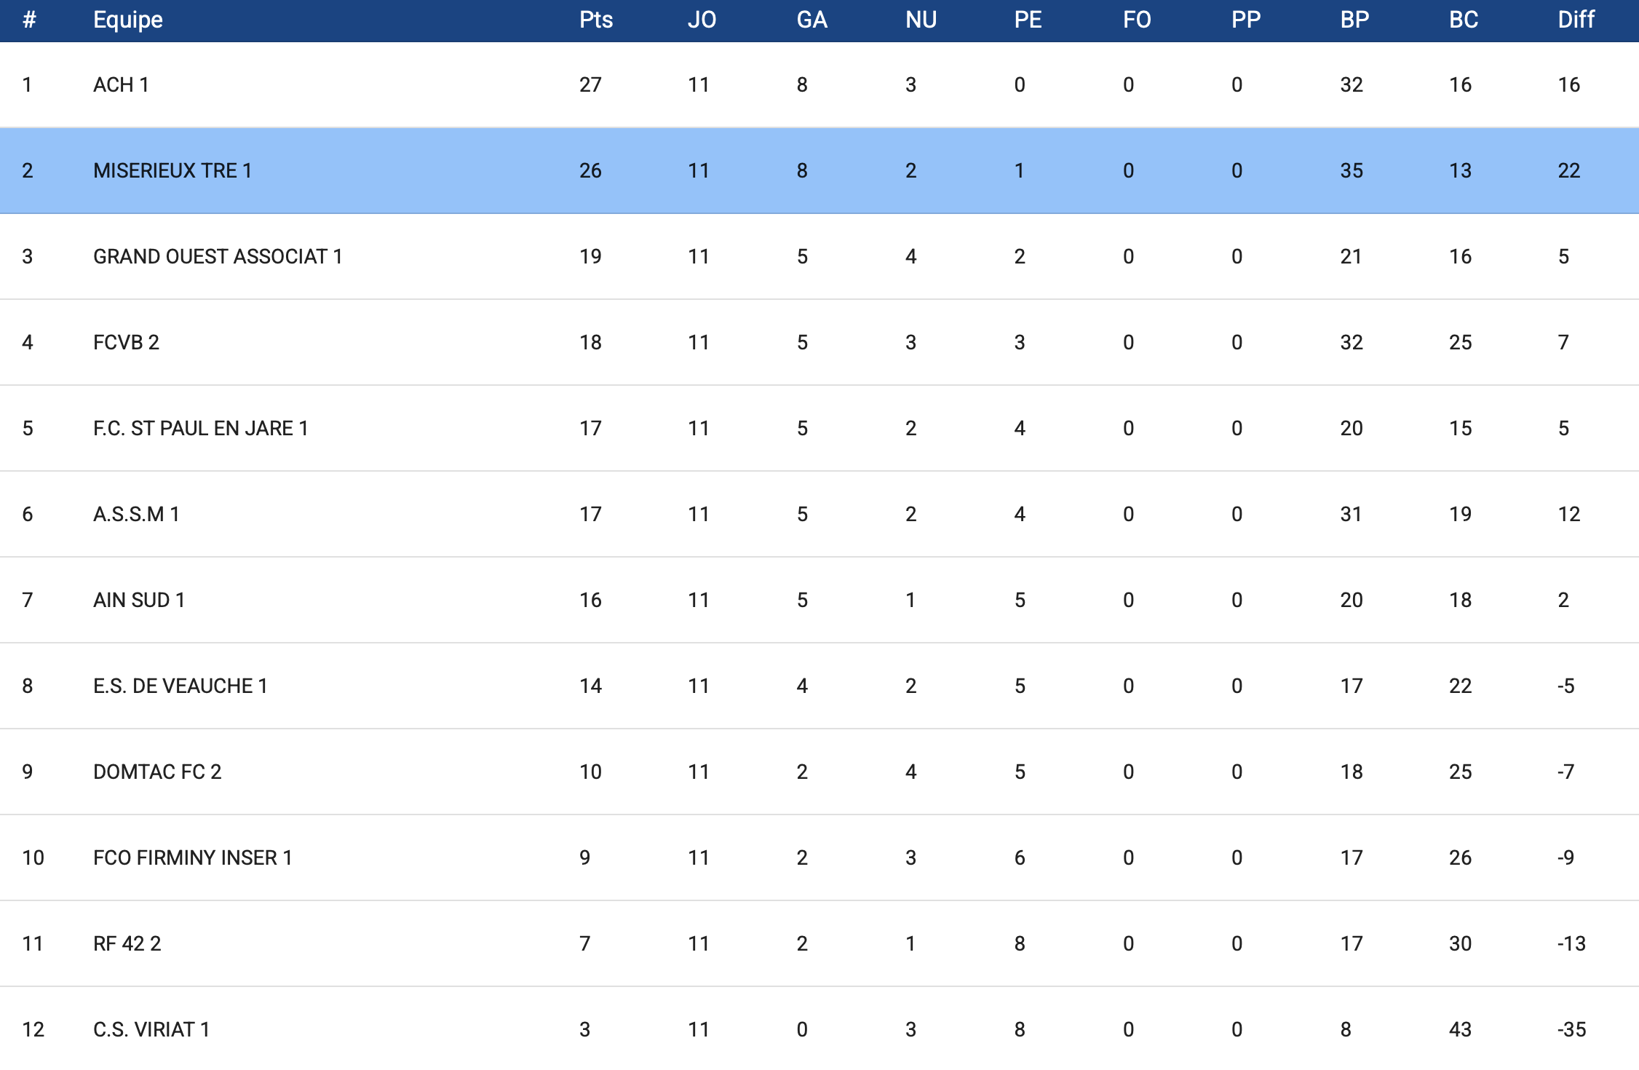Open GRAND OUEST ASSOCIAT 1 team
The height and width of the screenshot is (1070, 1639).
[x=218, y=257]
